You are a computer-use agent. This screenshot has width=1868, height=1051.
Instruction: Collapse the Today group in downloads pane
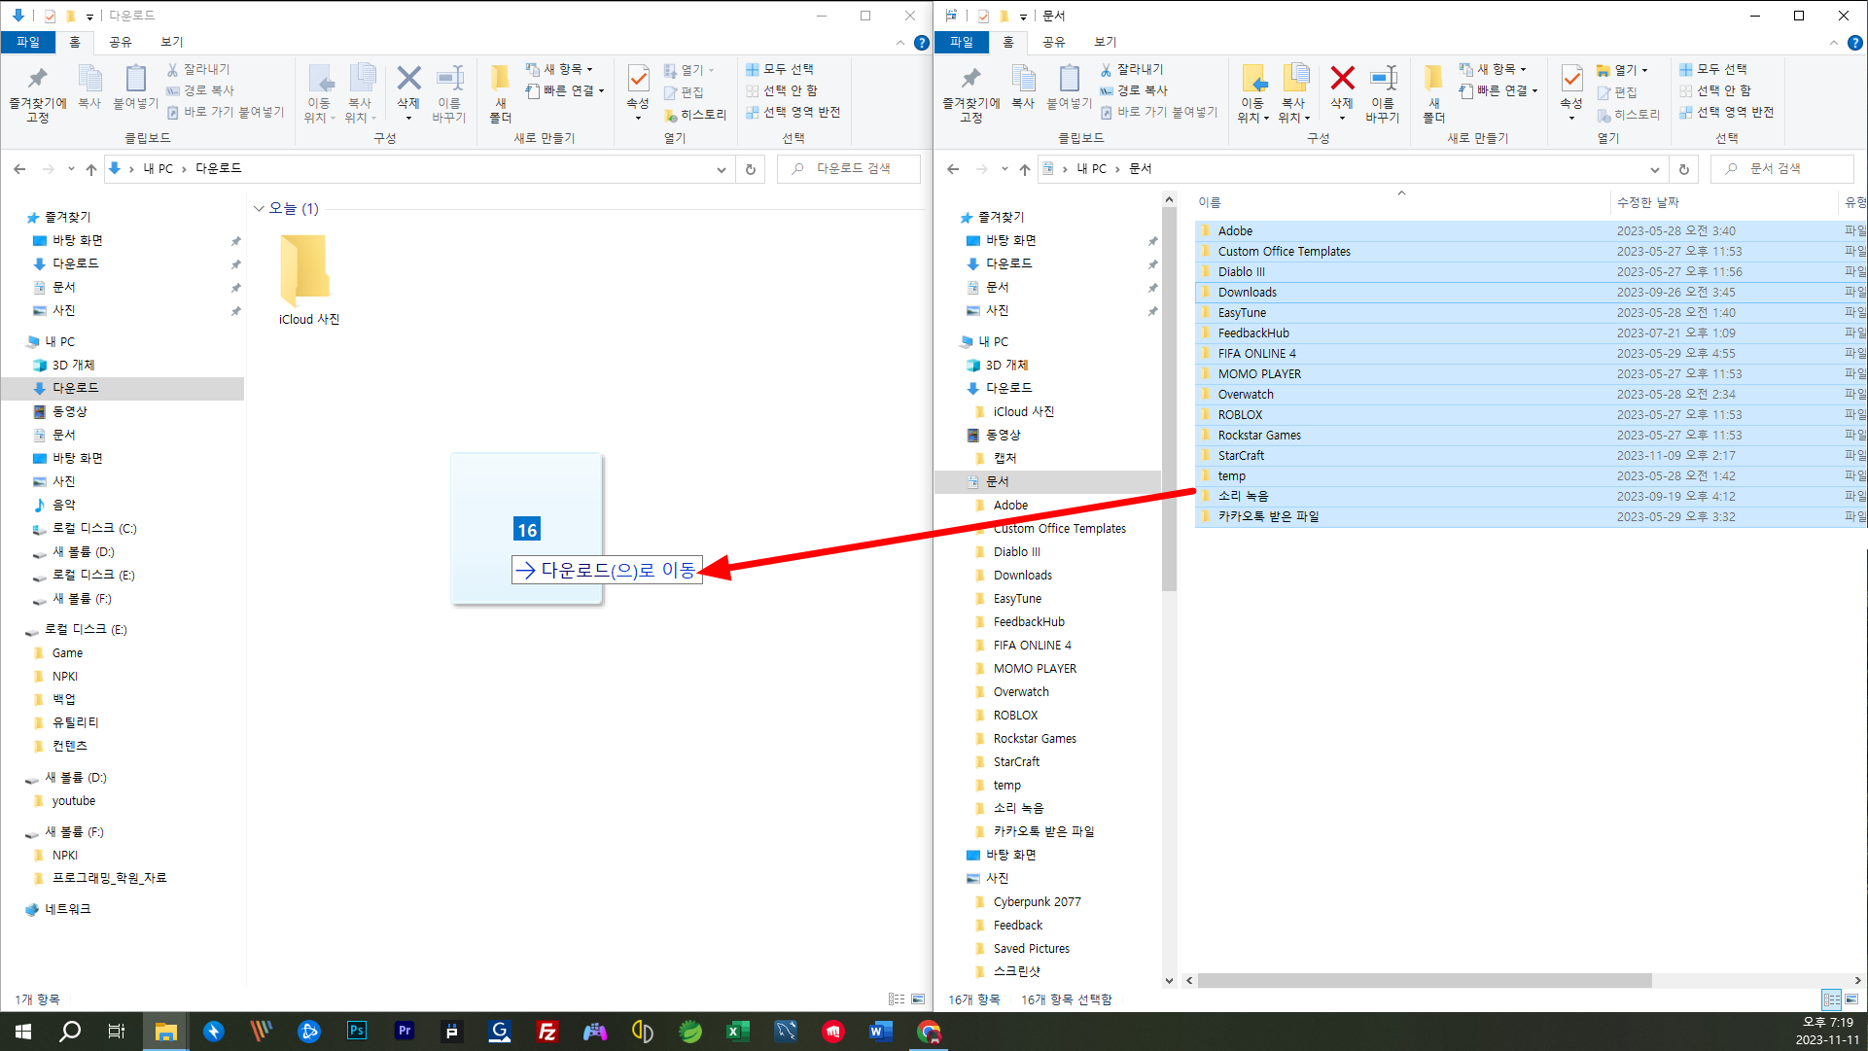(x=259, y=208)
